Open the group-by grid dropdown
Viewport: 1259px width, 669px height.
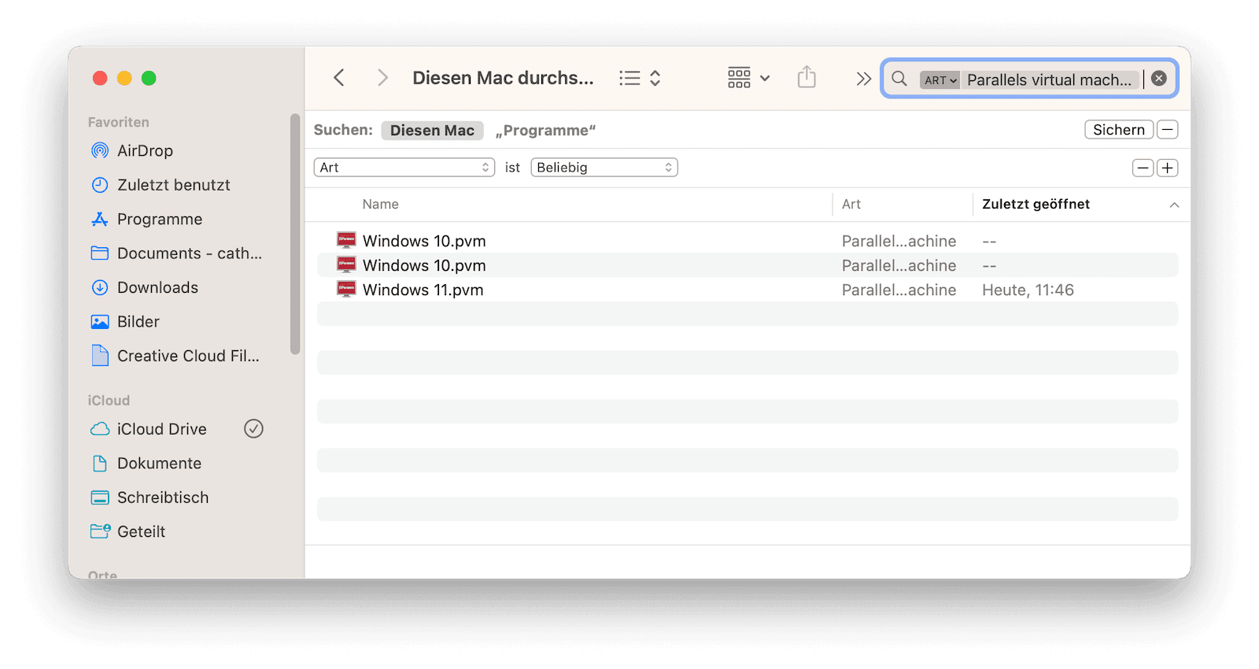[748, 78]
